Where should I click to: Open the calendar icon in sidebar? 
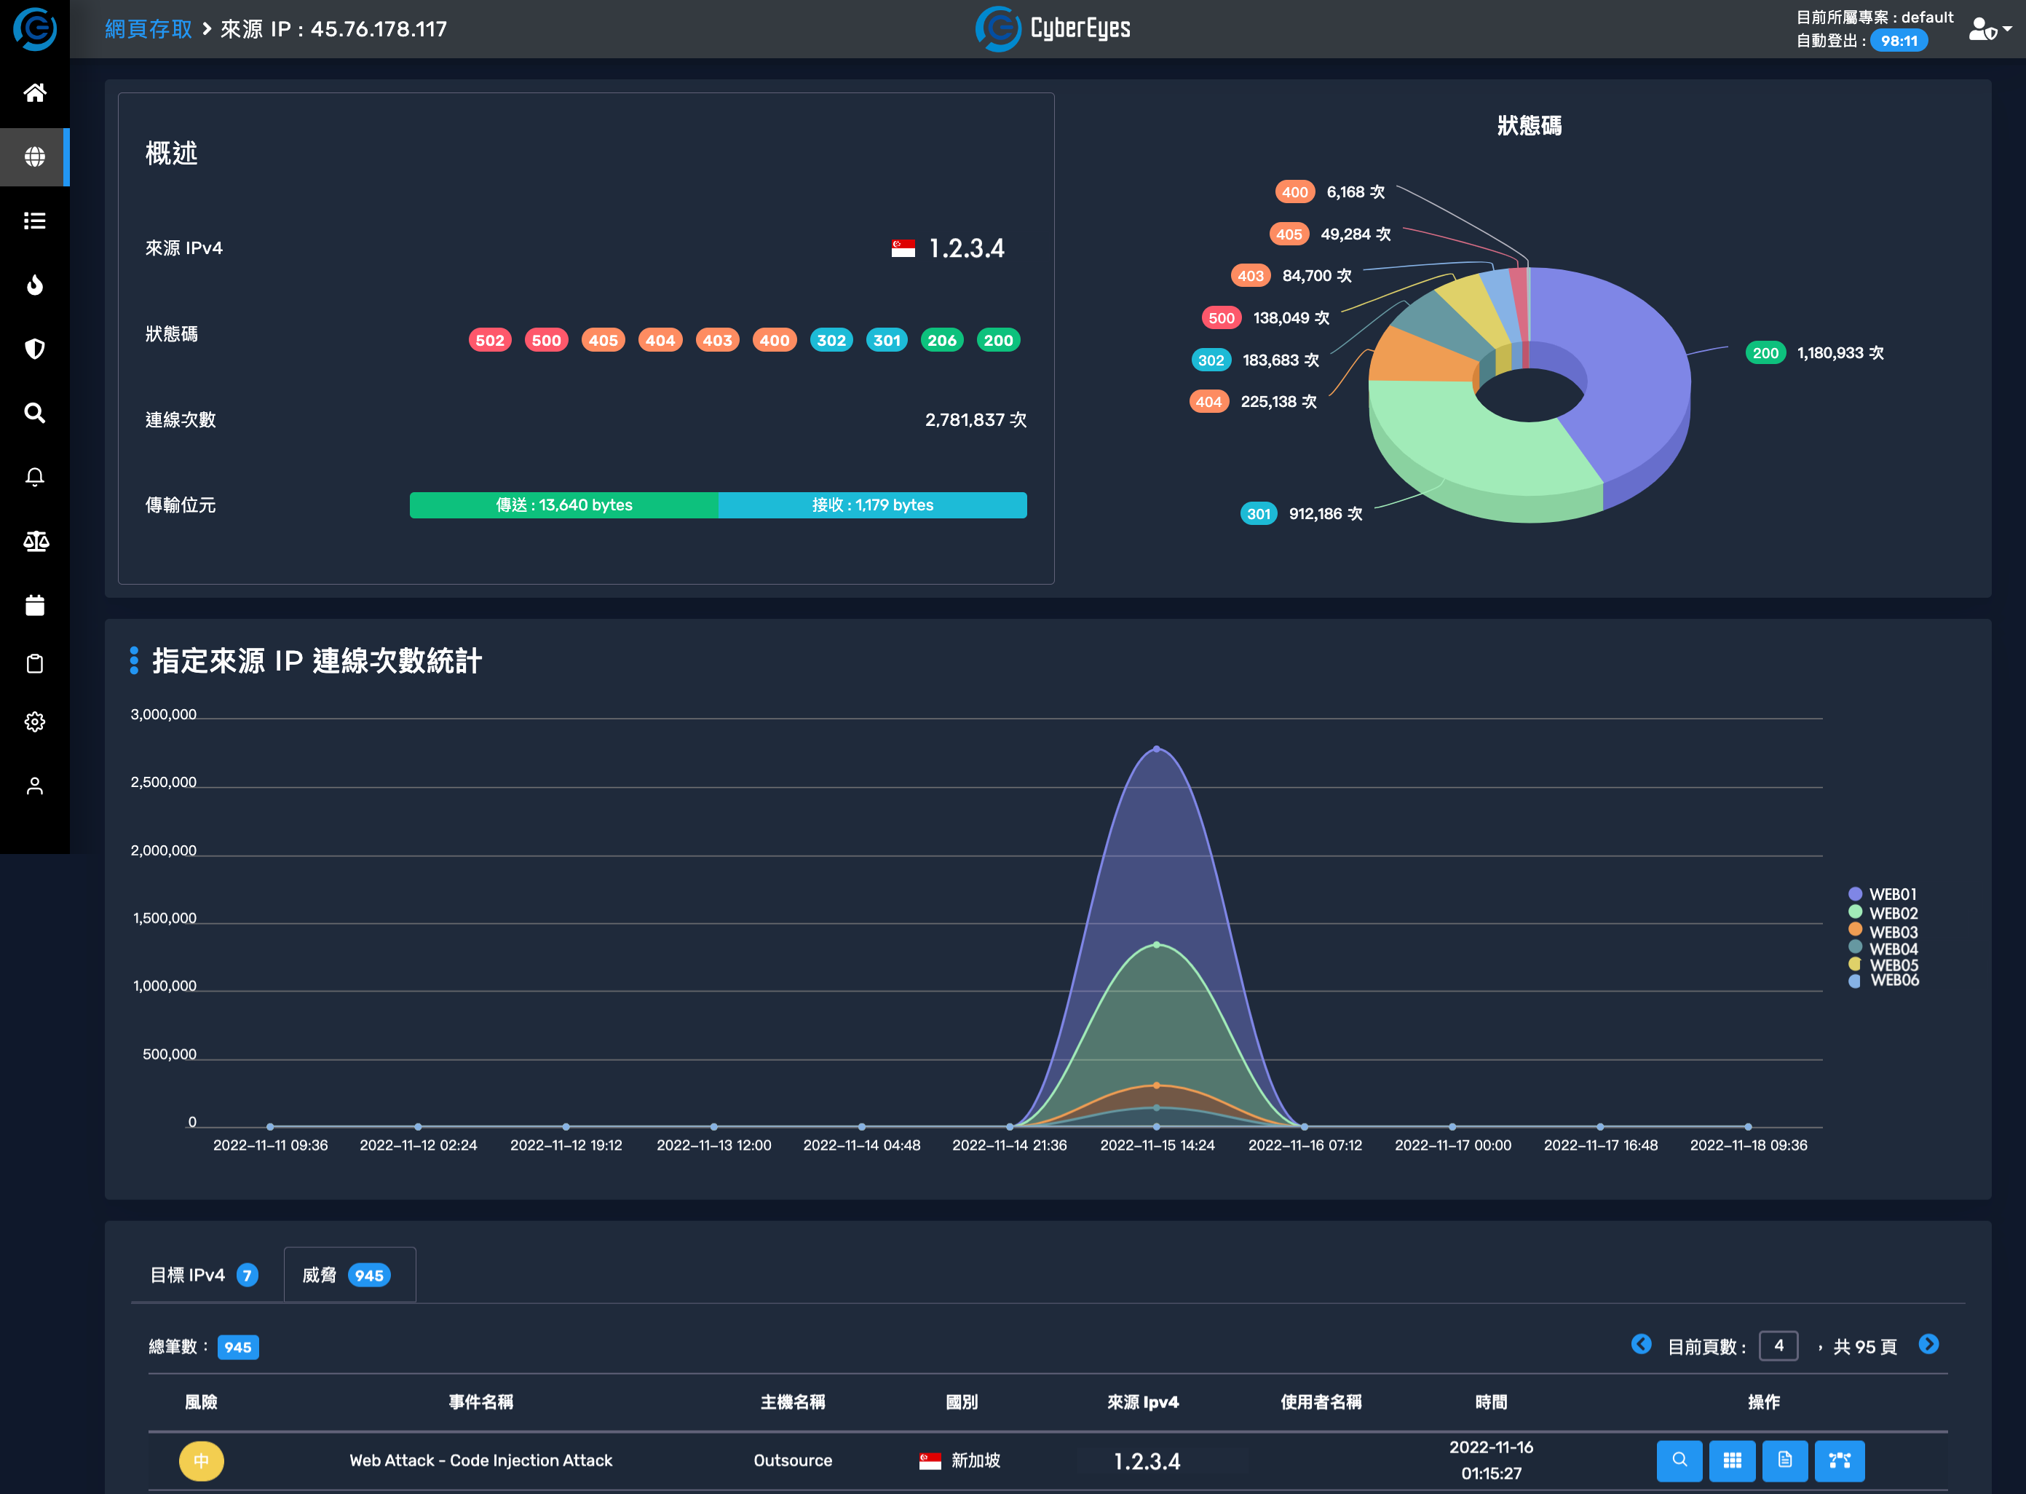point(34,605)
